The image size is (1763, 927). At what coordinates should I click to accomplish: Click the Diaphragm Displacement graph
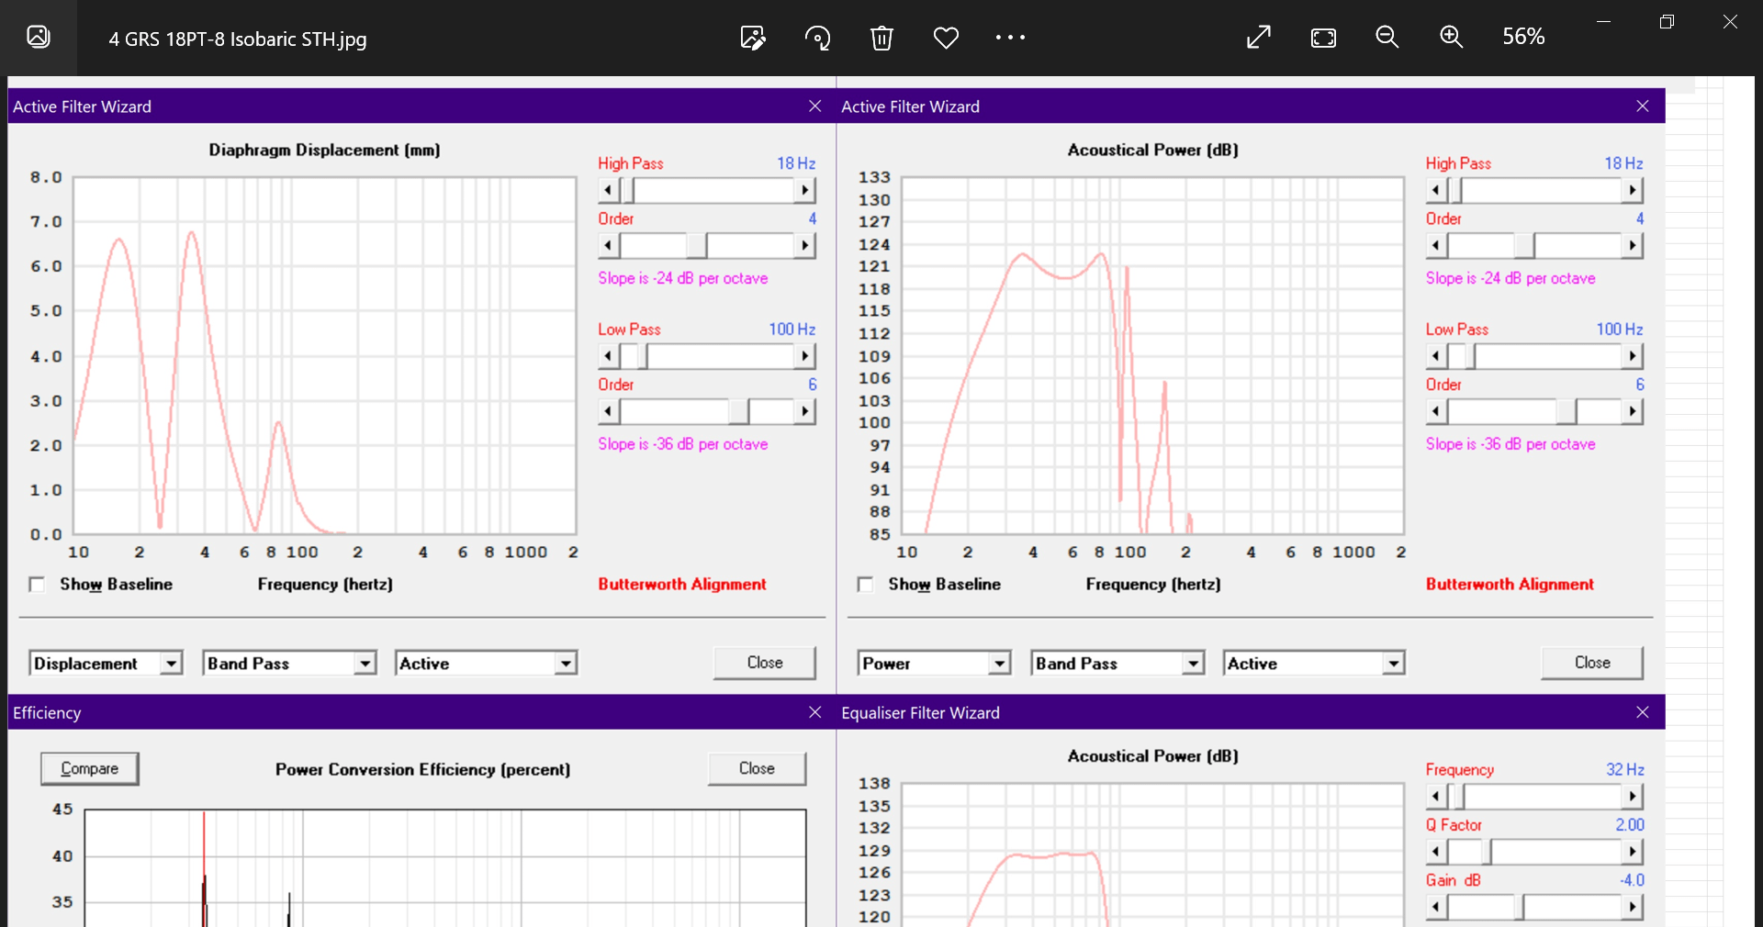(325, 355)
